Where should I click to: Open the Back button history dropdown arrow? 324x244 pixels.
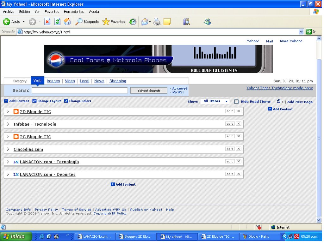[24, 22]
